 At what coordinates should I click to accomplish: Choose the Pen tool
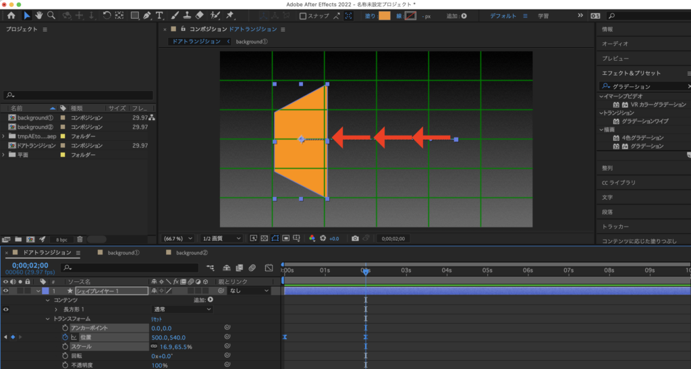(x=148, y=16)
